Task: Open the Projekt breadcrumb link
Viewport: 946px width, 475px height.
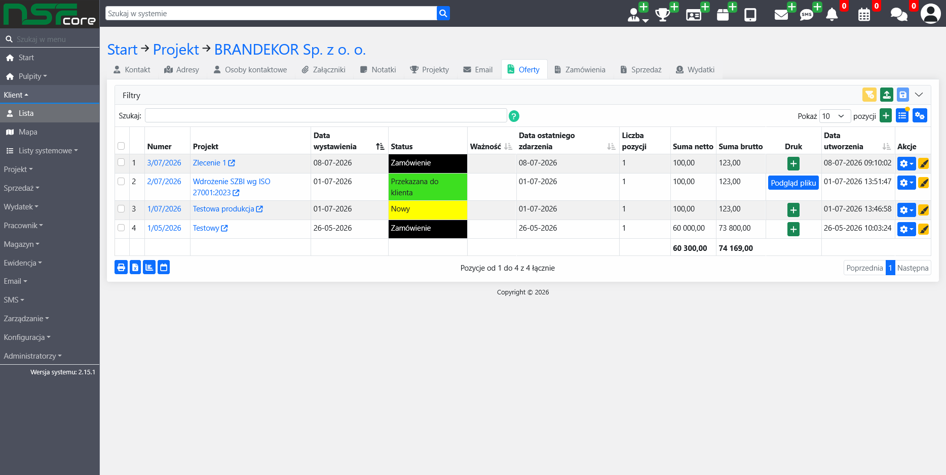Action: point(176,50)
